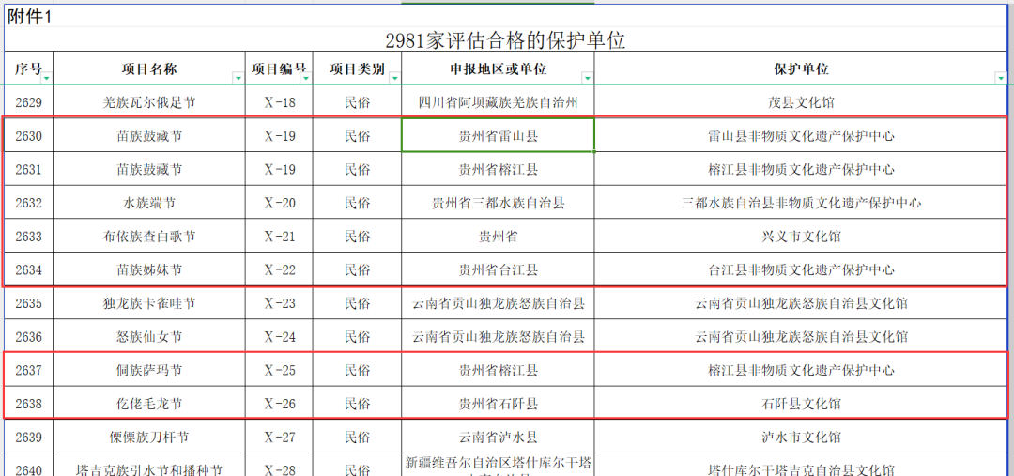
Task: Select the 兴义市文化馆 cell
Action: coord(801,237)
